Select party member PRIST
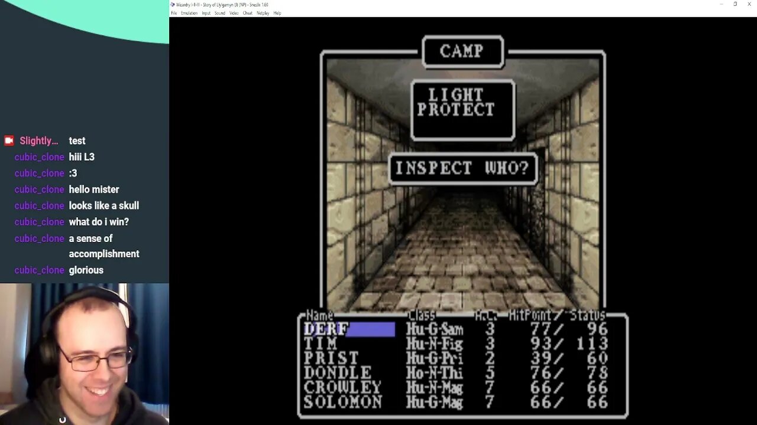This screenshot has width=757, height=425. click(331, 358)
